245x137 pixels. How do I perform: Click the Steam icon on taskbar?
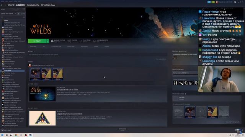tap(31, 135)
